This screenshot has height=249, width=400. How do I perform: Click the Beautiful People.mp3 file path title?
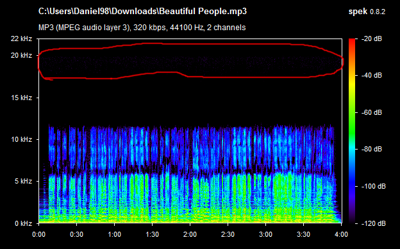142,12
